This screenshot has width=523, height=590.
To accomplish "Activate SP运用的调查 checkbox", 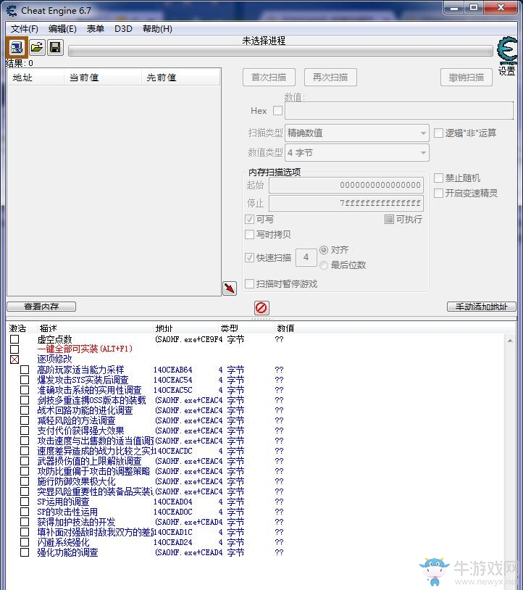I will [x=25, y=502].
